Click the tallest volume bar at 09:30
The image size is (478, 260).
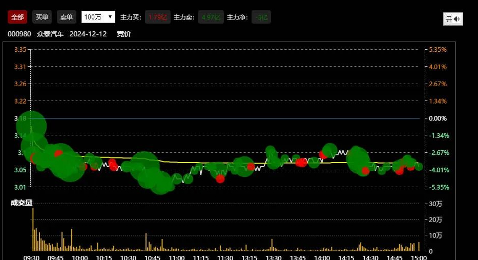[33, 229]
